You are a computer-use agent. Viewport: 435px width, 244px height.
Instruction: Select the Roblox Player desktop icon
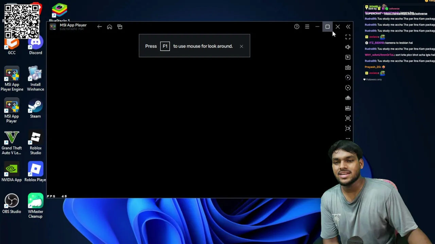click(35, 172)
